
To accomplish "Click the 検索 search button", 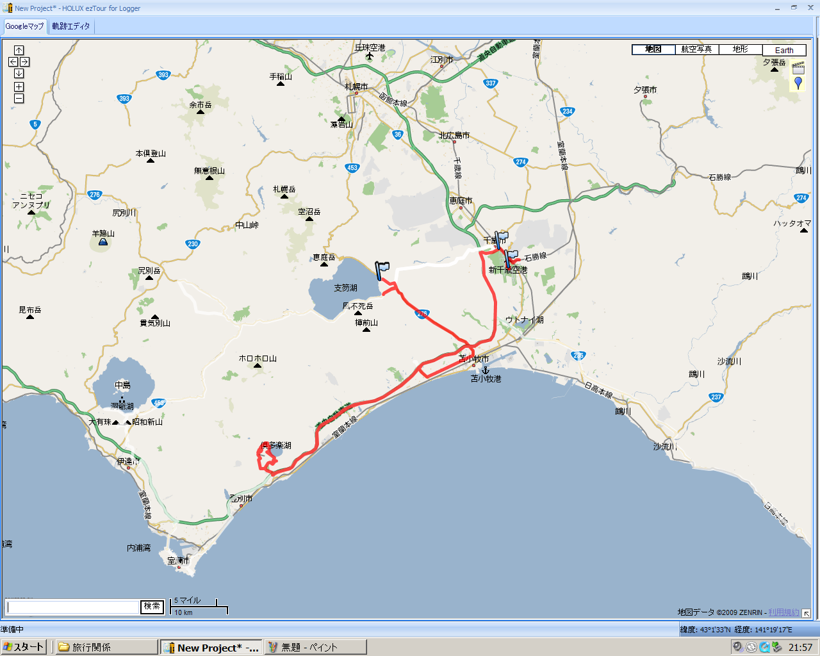I will (152, 607).
